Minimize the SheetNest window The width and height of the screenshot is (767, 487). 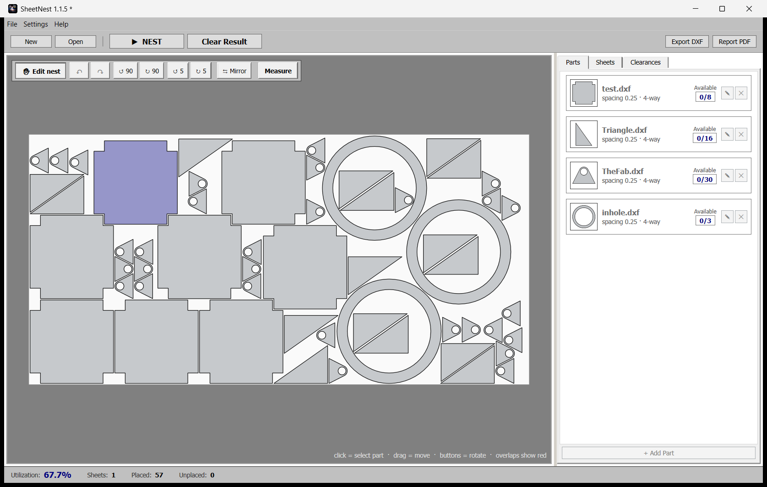tap(696, 9)
